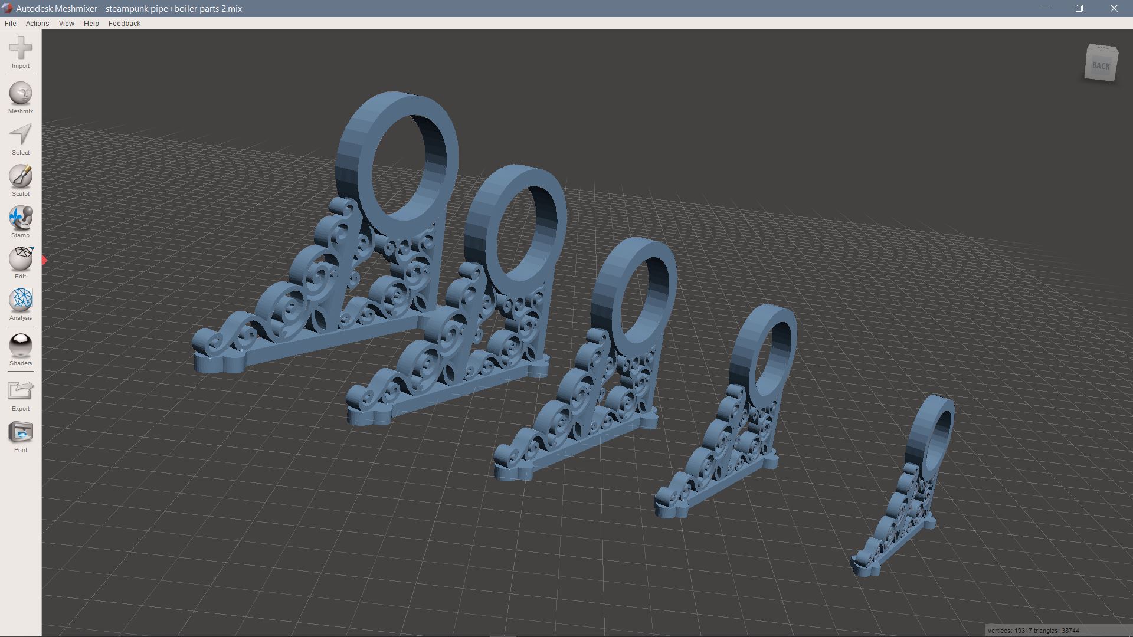Viewport: 1133px width, 637px height.
Task: Open the Help menu
Action: 91,23
